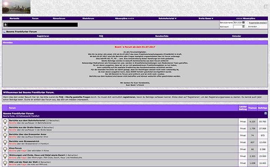Click the Letzter Beitrag column header
The image size is (270, 167).
pyautogui.click(x=243, y=108)
